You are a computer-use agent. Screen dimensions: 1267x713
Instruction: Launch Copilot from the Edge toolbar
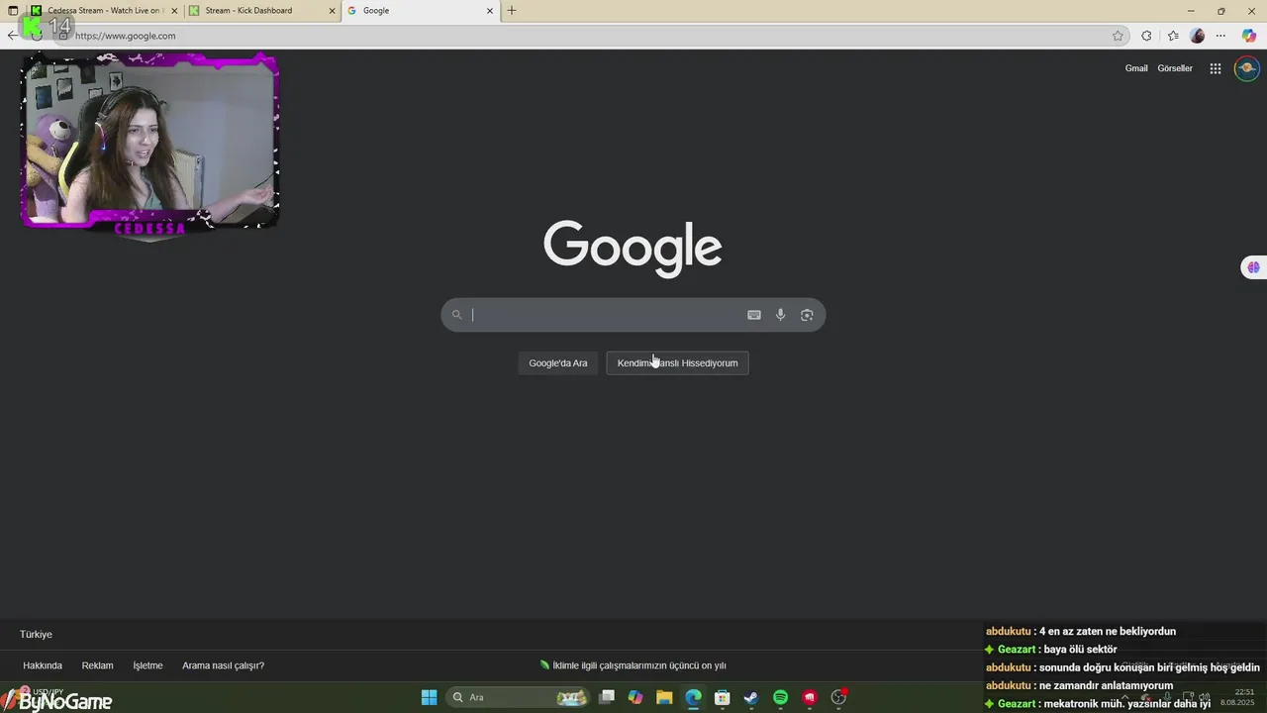1249,36
